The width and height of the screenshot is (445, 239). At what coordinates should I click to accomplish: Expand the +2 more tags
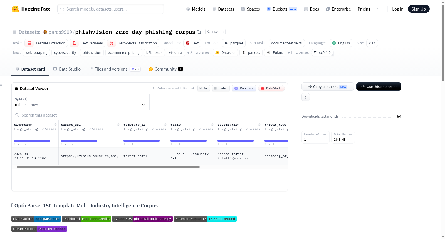tap(190, 52)
